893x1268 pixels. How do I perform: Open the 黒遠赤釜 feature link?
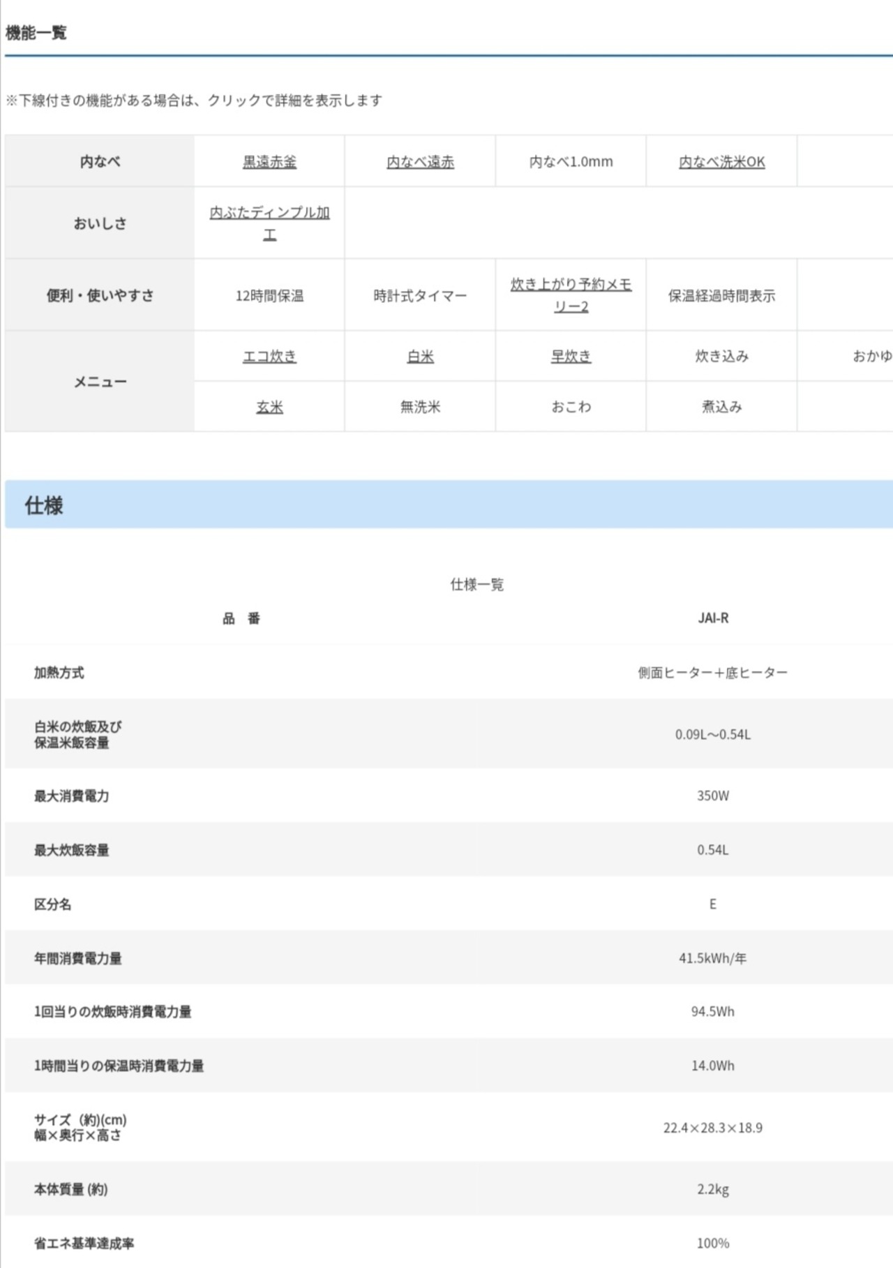269,162
